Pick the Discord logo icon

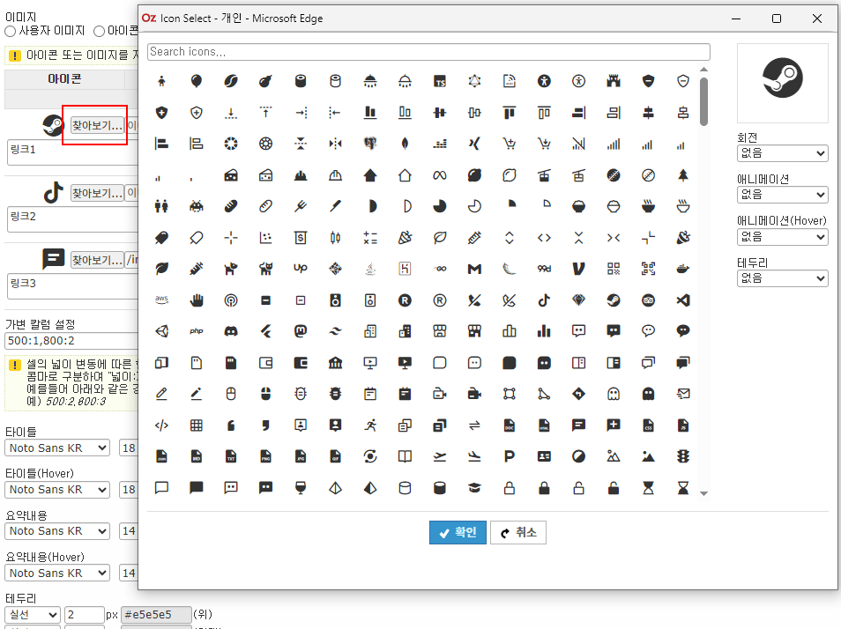pos(230,332)
